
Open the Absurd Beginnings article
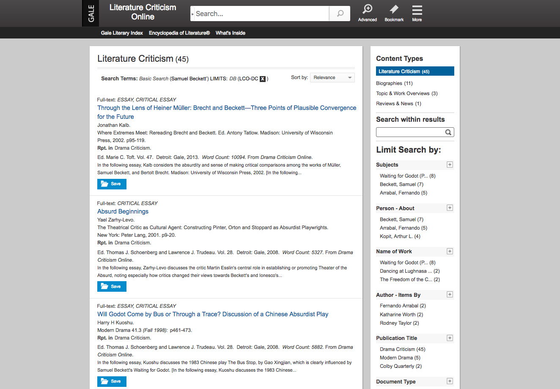tap(123, 211)
